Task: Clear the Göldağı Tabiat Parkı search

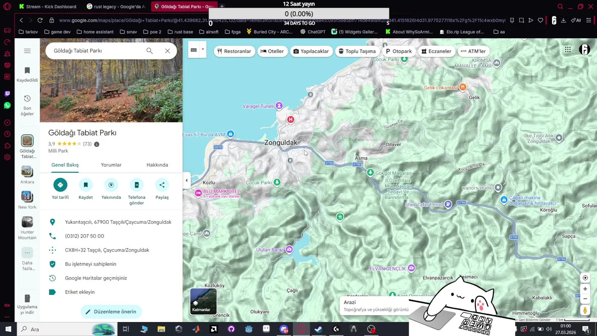Action: pyautogui.click(x=167, y=50)
